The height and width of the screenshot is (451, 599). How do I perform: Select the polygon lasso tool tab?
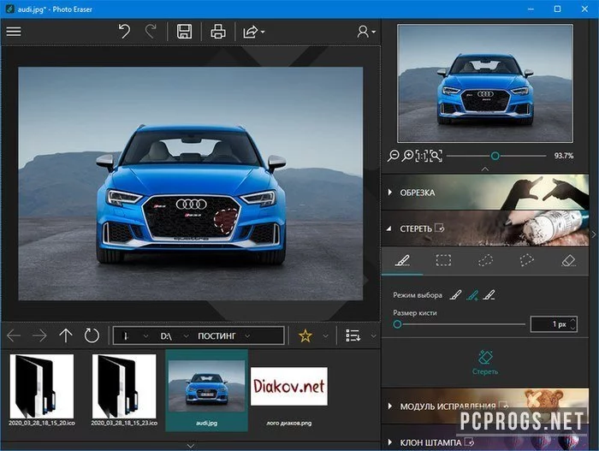(527, 261)
